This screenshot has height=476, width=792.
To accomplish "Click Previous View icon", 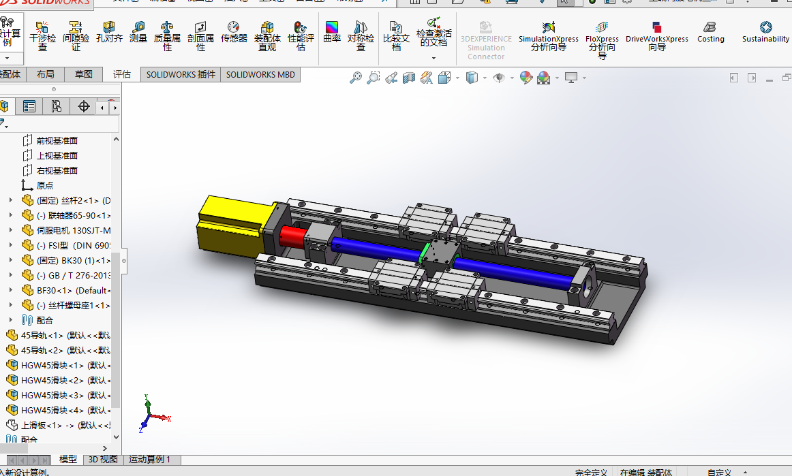I will pyautogui.click(x=391, y=78).
